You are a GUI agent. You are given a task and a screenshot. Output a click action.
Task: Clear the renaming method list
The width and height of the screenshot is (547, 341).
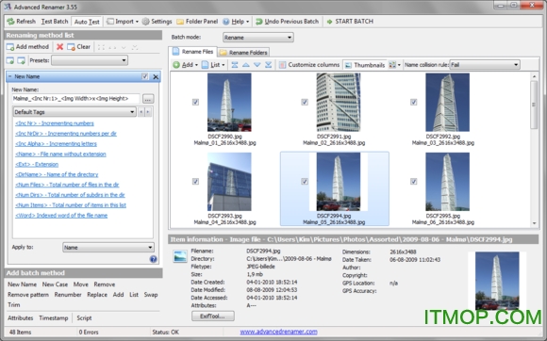pos(79,47)
